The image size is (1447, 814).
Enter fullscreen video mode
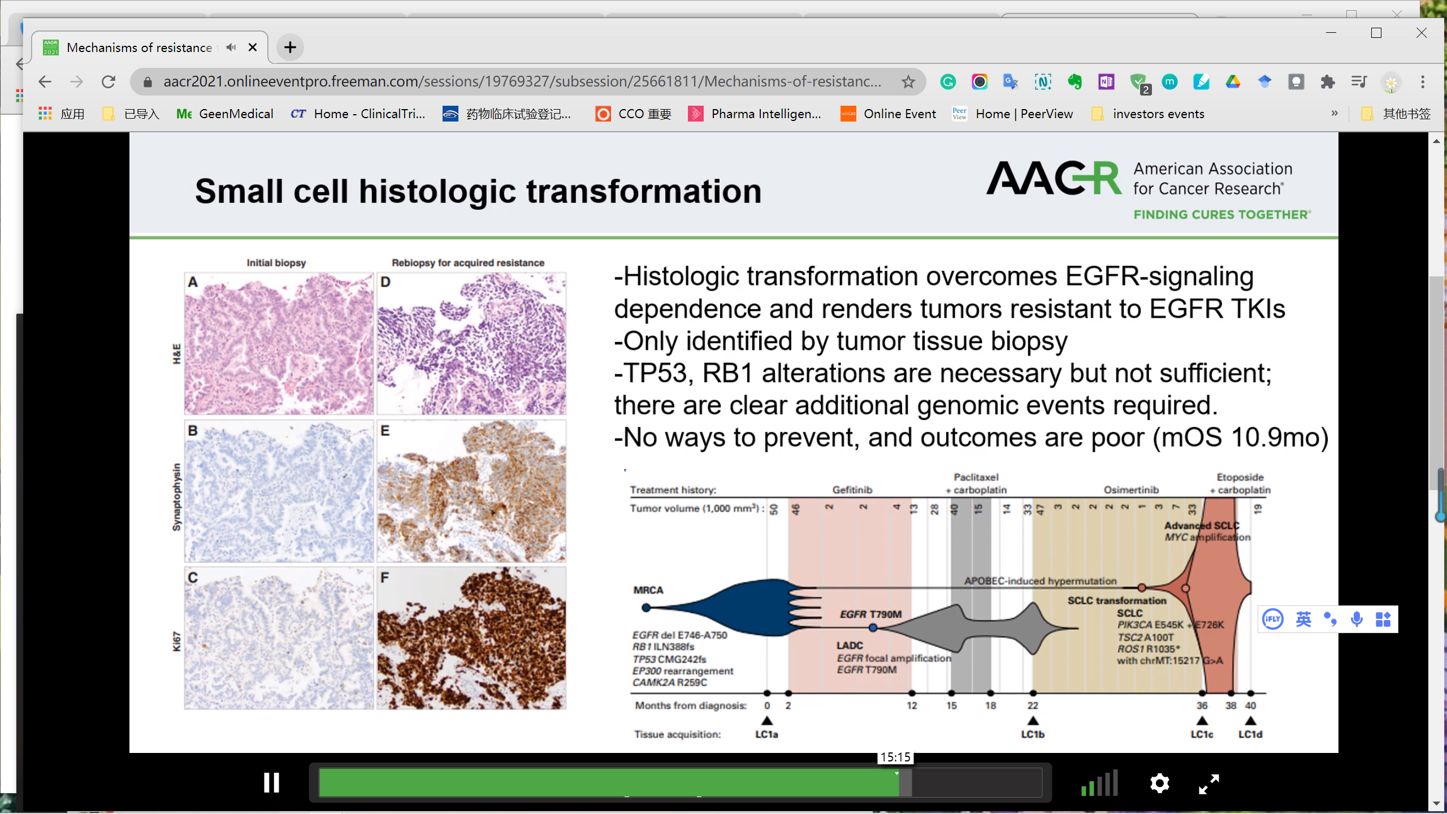tap(1209, 783)
